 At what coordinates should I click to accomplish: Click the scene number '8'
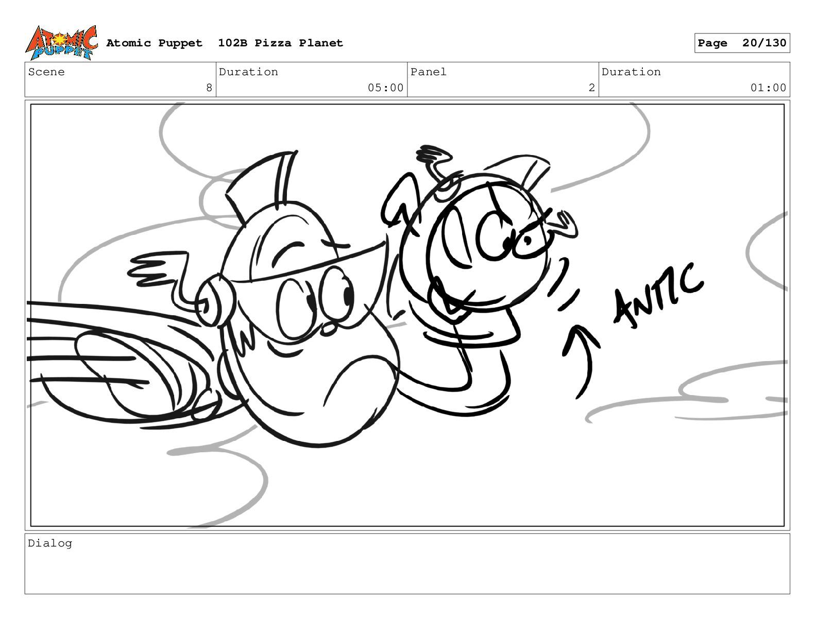(209, 88)
